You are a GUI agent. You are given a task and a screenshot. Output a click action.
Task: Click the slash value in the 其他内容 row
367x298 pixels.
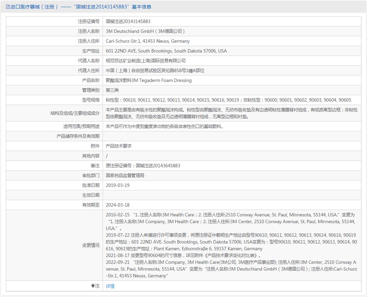[x=107, y=156]
